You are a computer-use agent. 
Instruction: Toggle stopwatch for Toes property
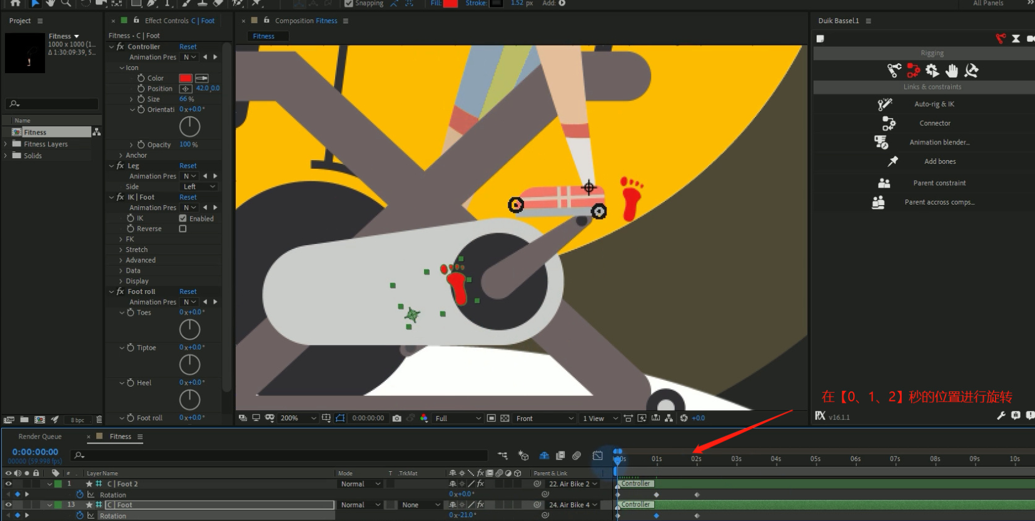pos(131,313)
